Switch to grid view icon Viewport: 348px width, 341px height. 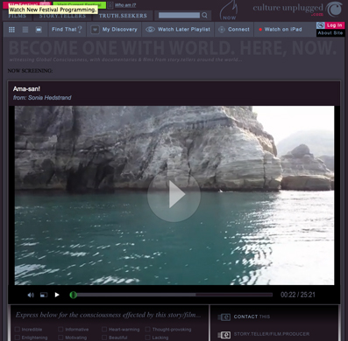11,30
